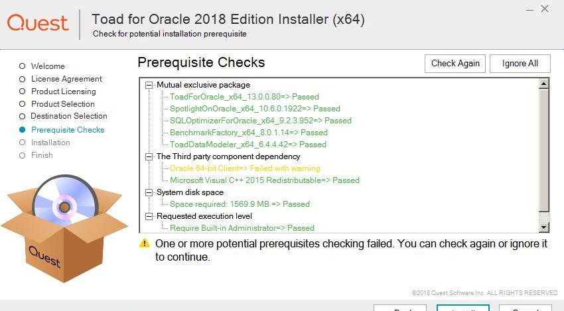Click the Welcome step circle

pos(23,66)
